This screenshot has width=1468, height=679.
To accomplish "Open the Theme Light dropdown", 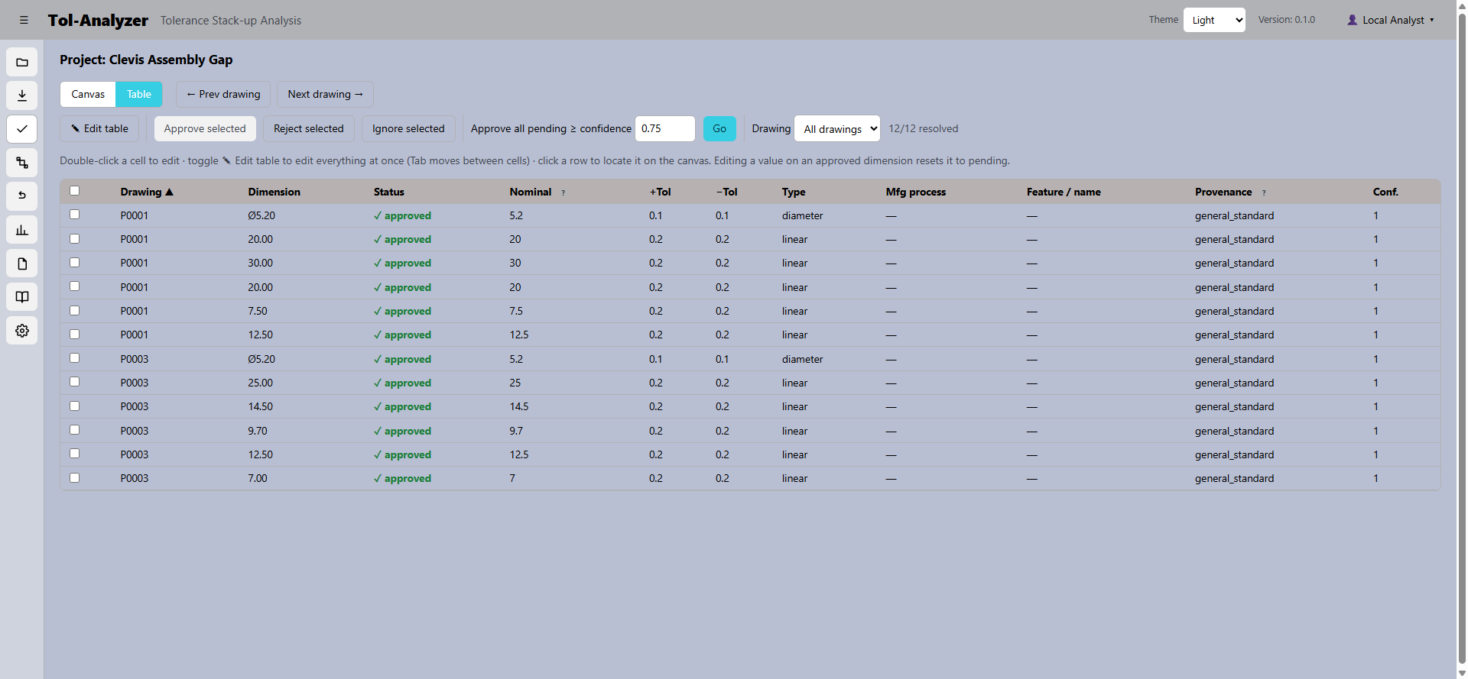I will coord(1214,20).
